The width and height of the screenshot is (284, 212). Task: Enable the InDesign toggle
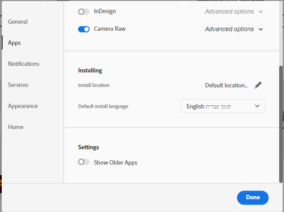point(84,12)
